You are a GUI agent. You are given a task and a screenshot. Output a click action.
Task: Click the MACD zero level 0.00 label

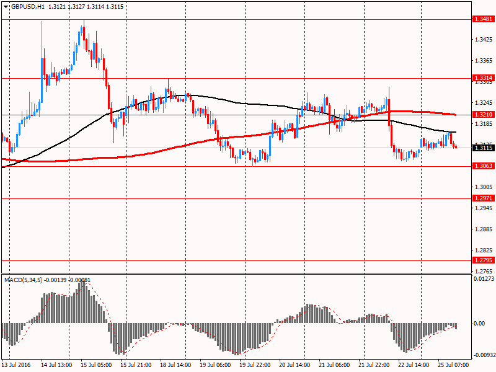[479, 323]
